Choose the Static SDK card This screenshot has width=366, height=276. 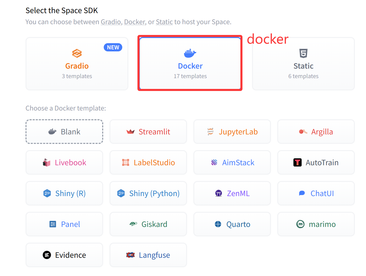303,64
